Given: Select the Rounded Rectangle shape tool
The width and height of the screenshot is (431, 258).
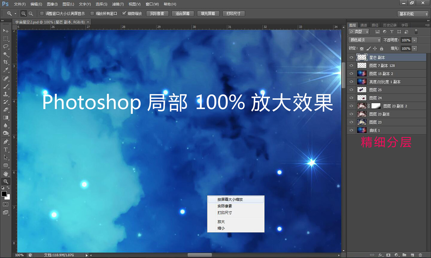Looking at the screenshot, I should coord(5,165).
